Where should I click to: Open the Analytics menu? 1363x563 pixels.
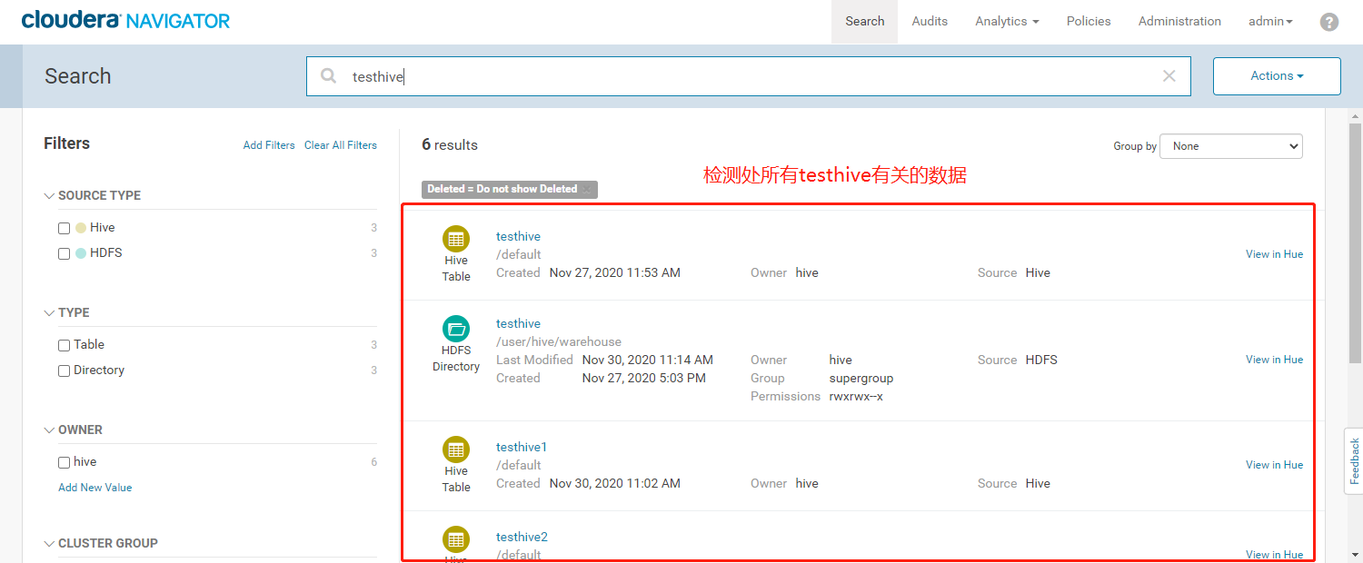coord(1007,21)
